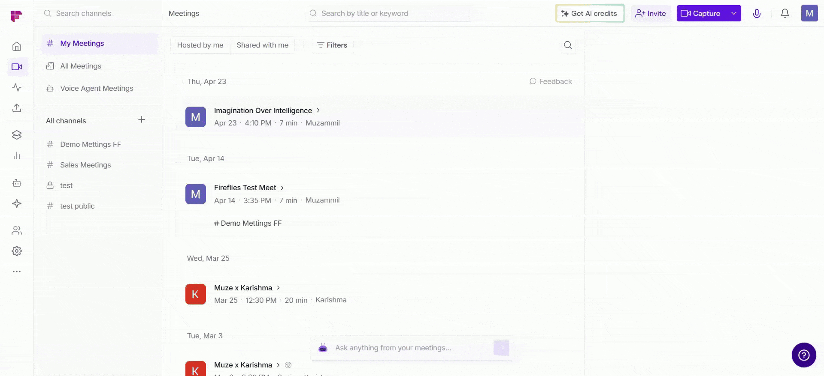
Task: Click the three-dot More icon in sidebar
Action: pos(17,272)
